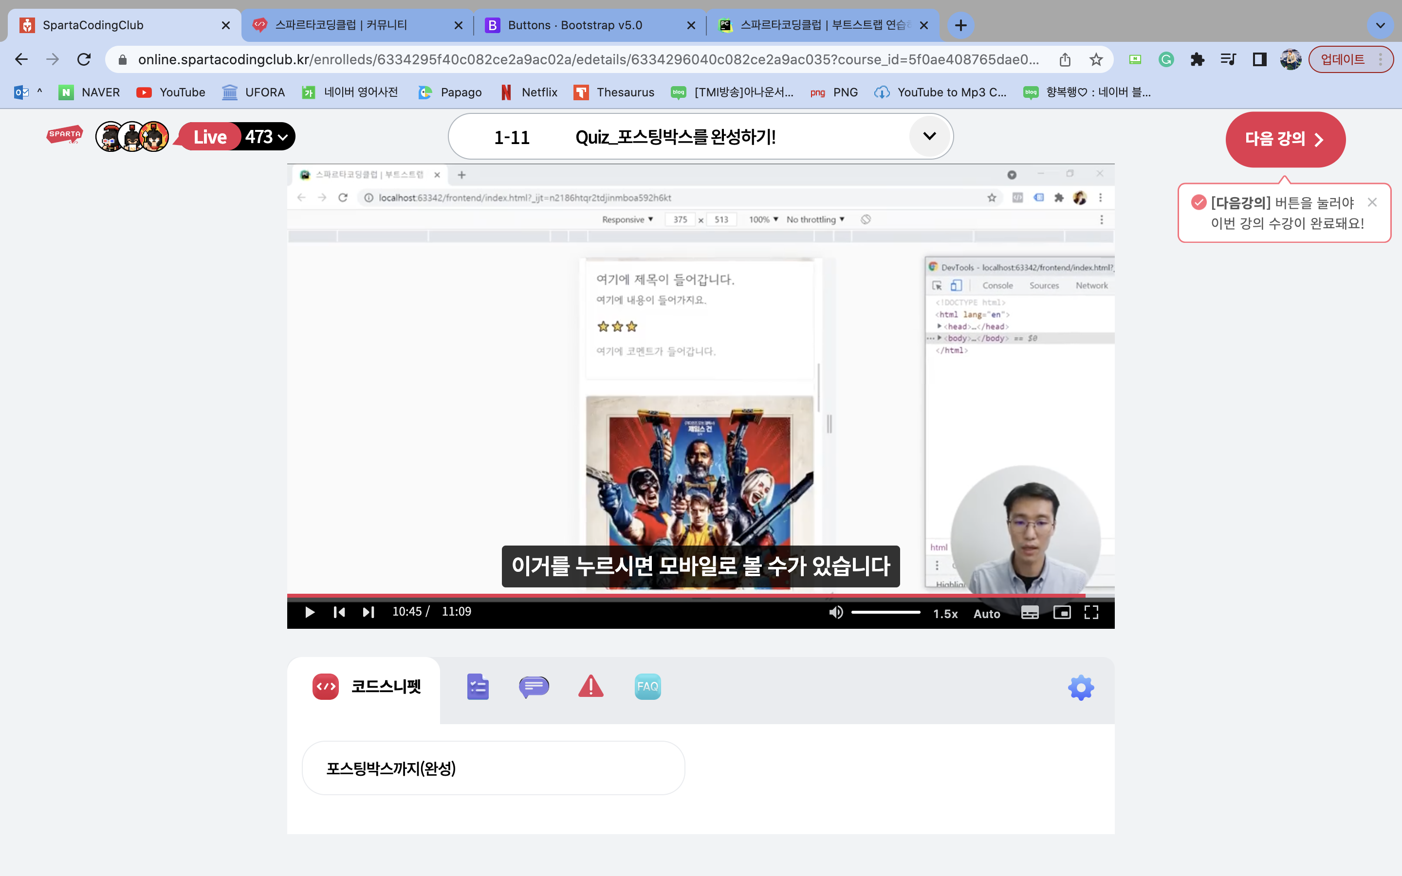Open the Papago bookmark
The height and width of the screenshot is (876, 1402).
(450, 92)
